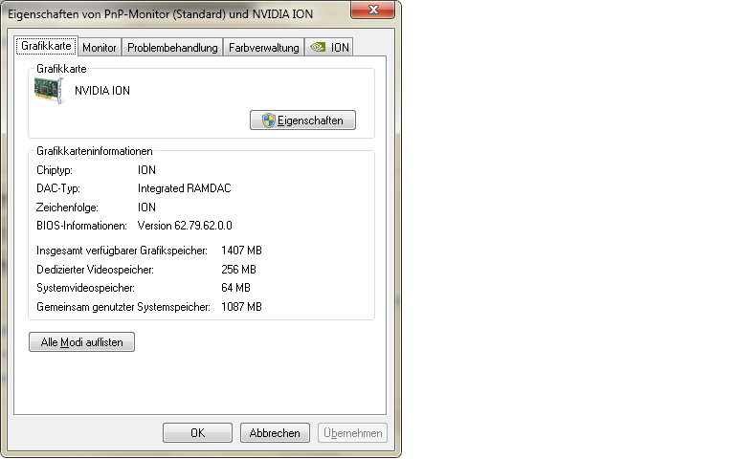The height and width of the screenshot is (459, 735).
Task: Go to the Farbverwaltung tab
Action: pyautogui.click(x=264, y=47)
